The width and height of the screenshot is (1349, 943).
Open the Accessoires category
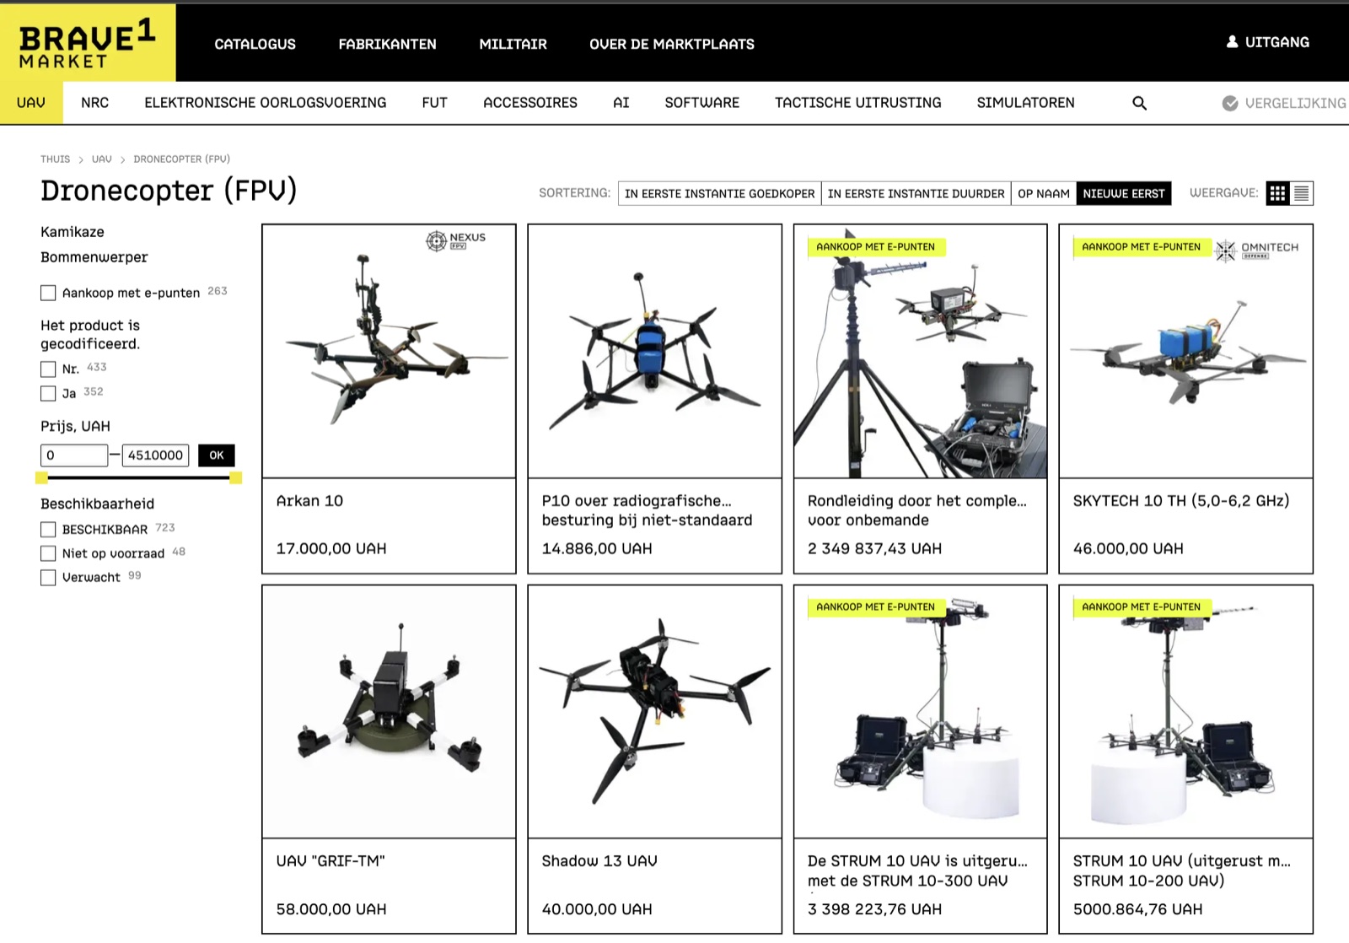coord(530,103)
